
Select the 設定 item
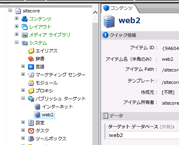40,123
